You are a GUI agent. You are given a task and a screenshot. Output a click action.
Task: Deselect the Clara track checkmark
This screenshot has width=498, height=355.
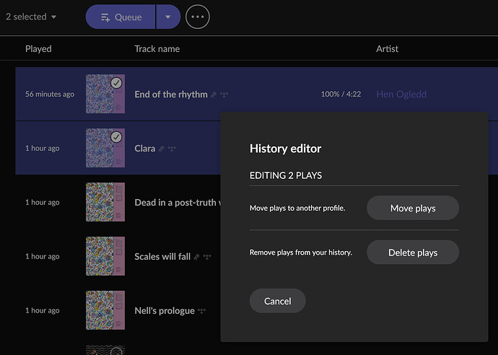[x=116, y=137]
